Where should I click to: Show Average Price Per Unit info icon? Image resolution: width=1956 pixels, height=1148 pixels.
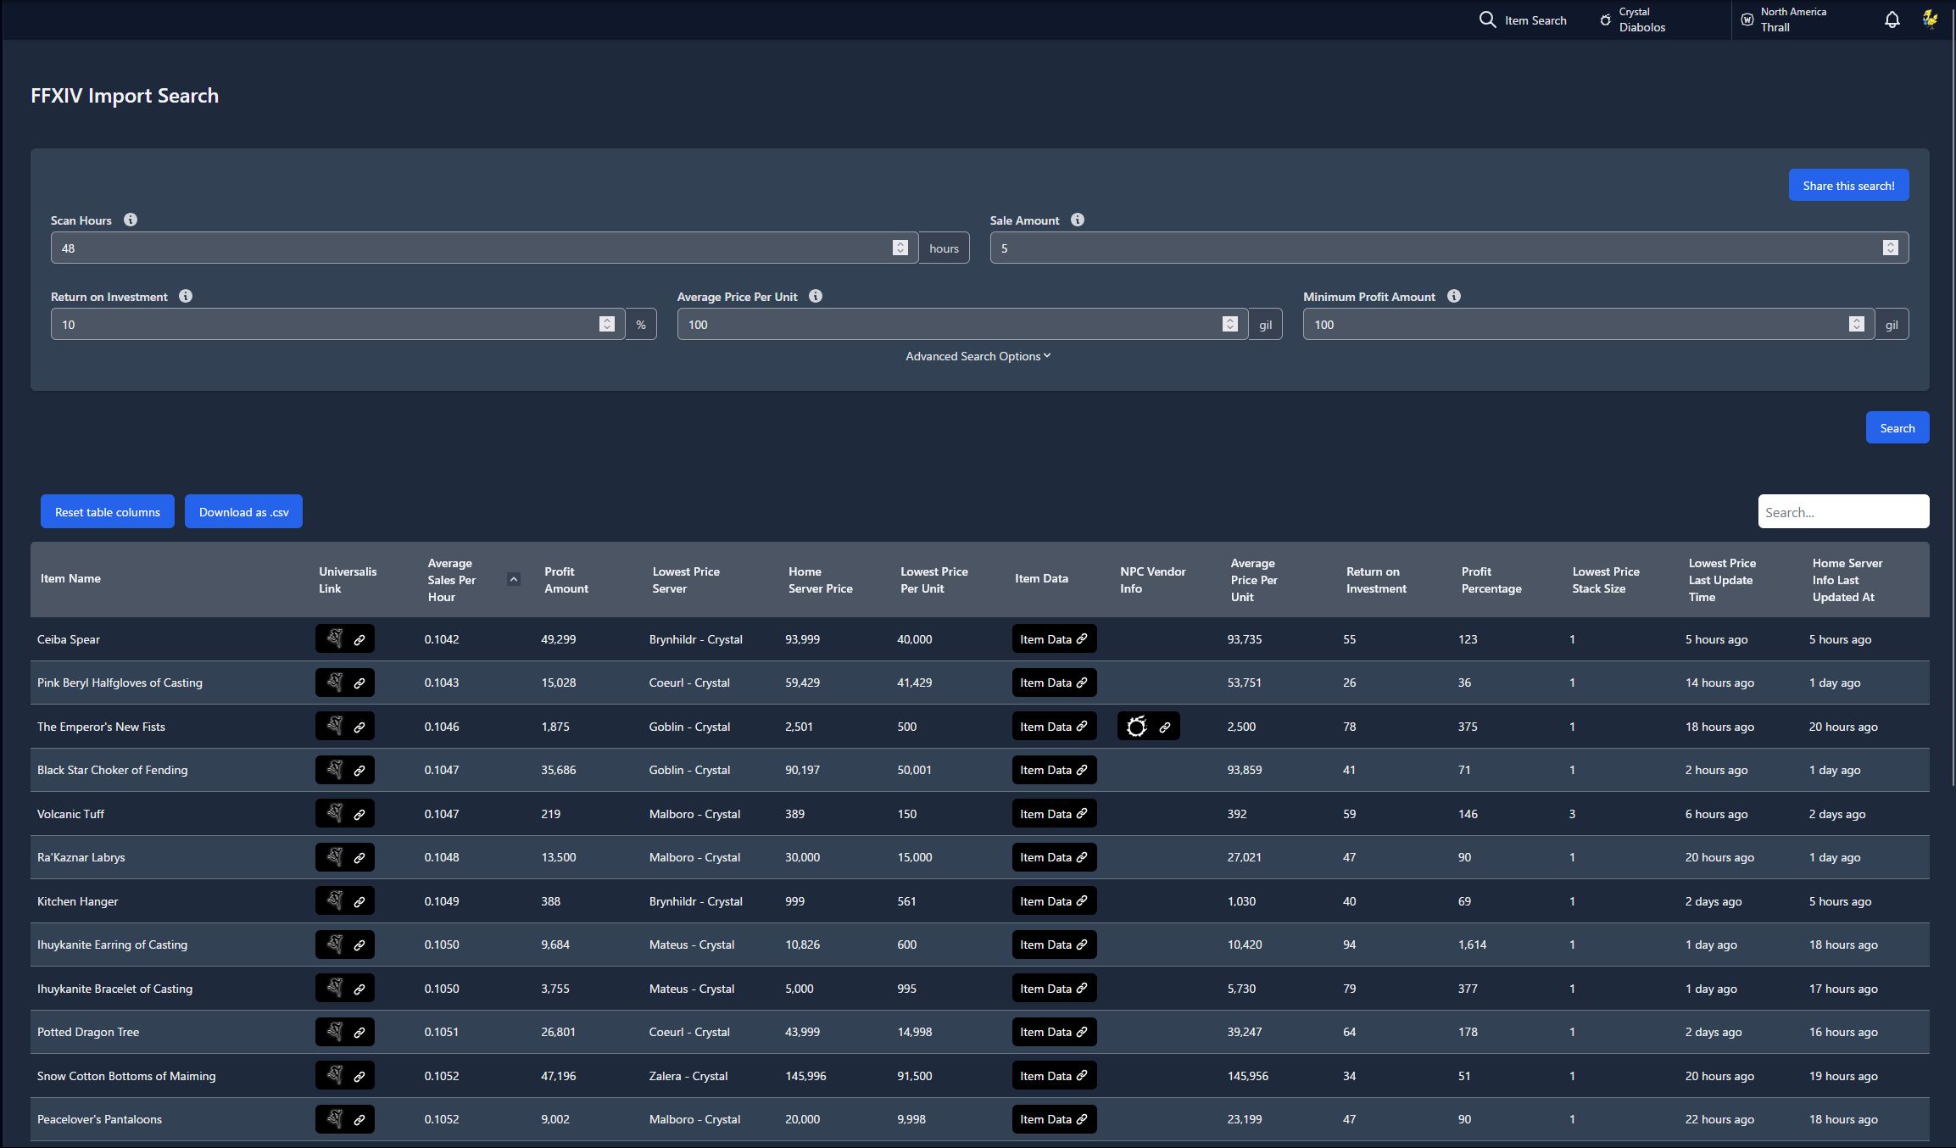816,296
